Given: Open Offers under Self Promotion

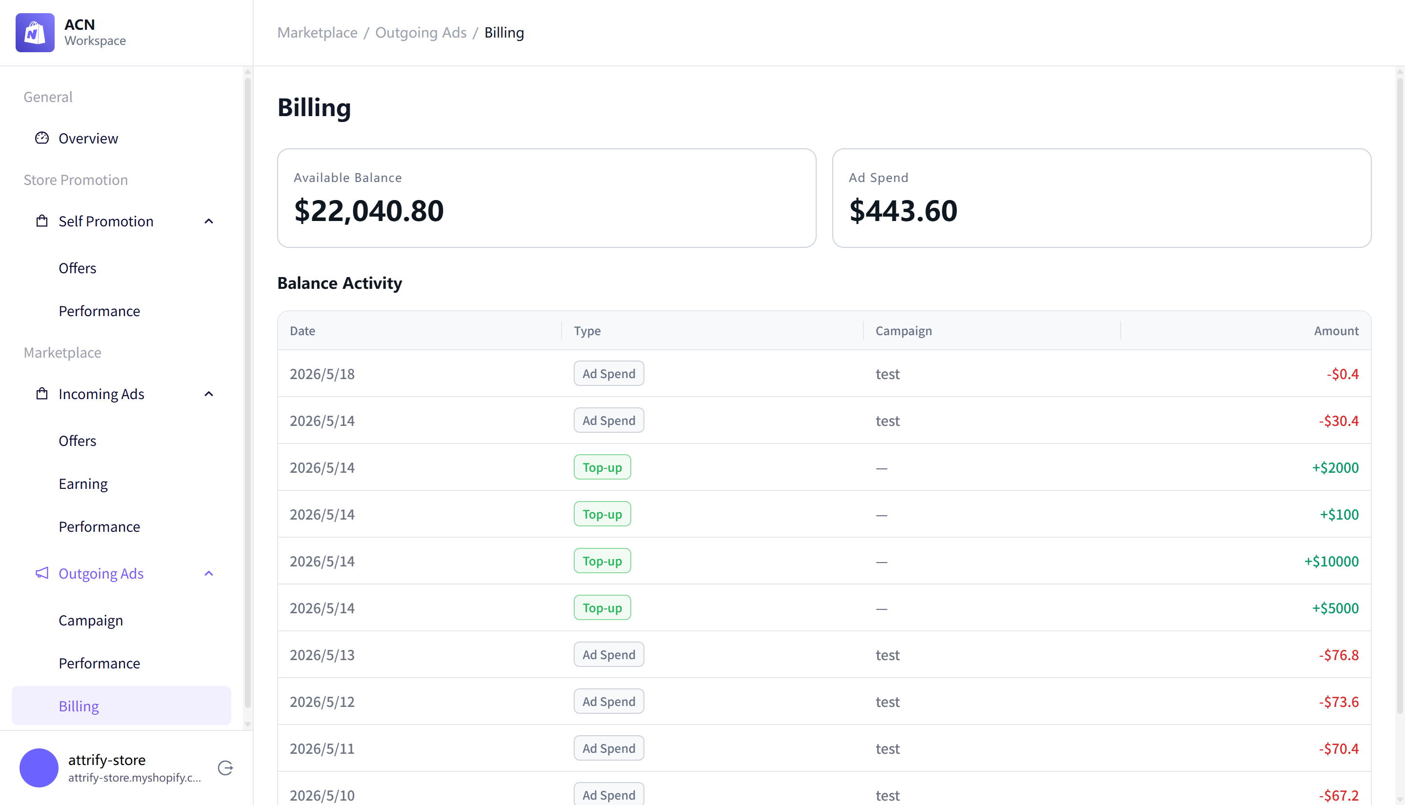Looking at the screenshot, I should 78,268.
